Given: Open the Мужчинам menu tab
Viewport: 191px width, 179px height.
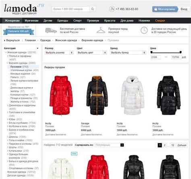Looking at the screenshot, I should [31, 21].
